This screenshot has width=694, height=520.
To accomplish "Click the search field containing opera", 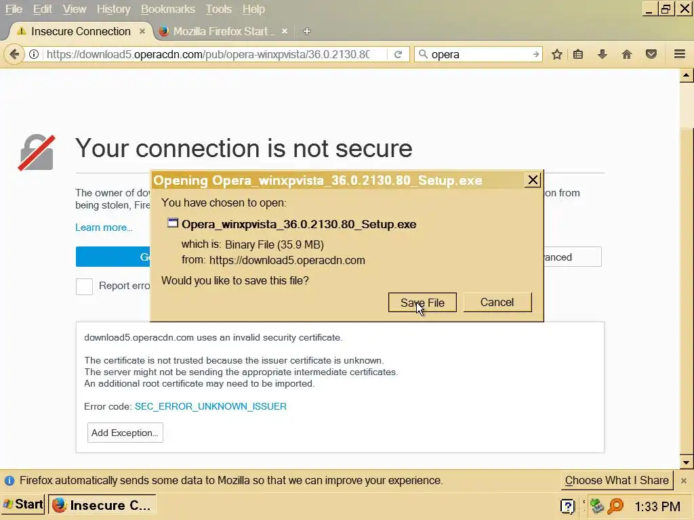I will tap(480, 54).
